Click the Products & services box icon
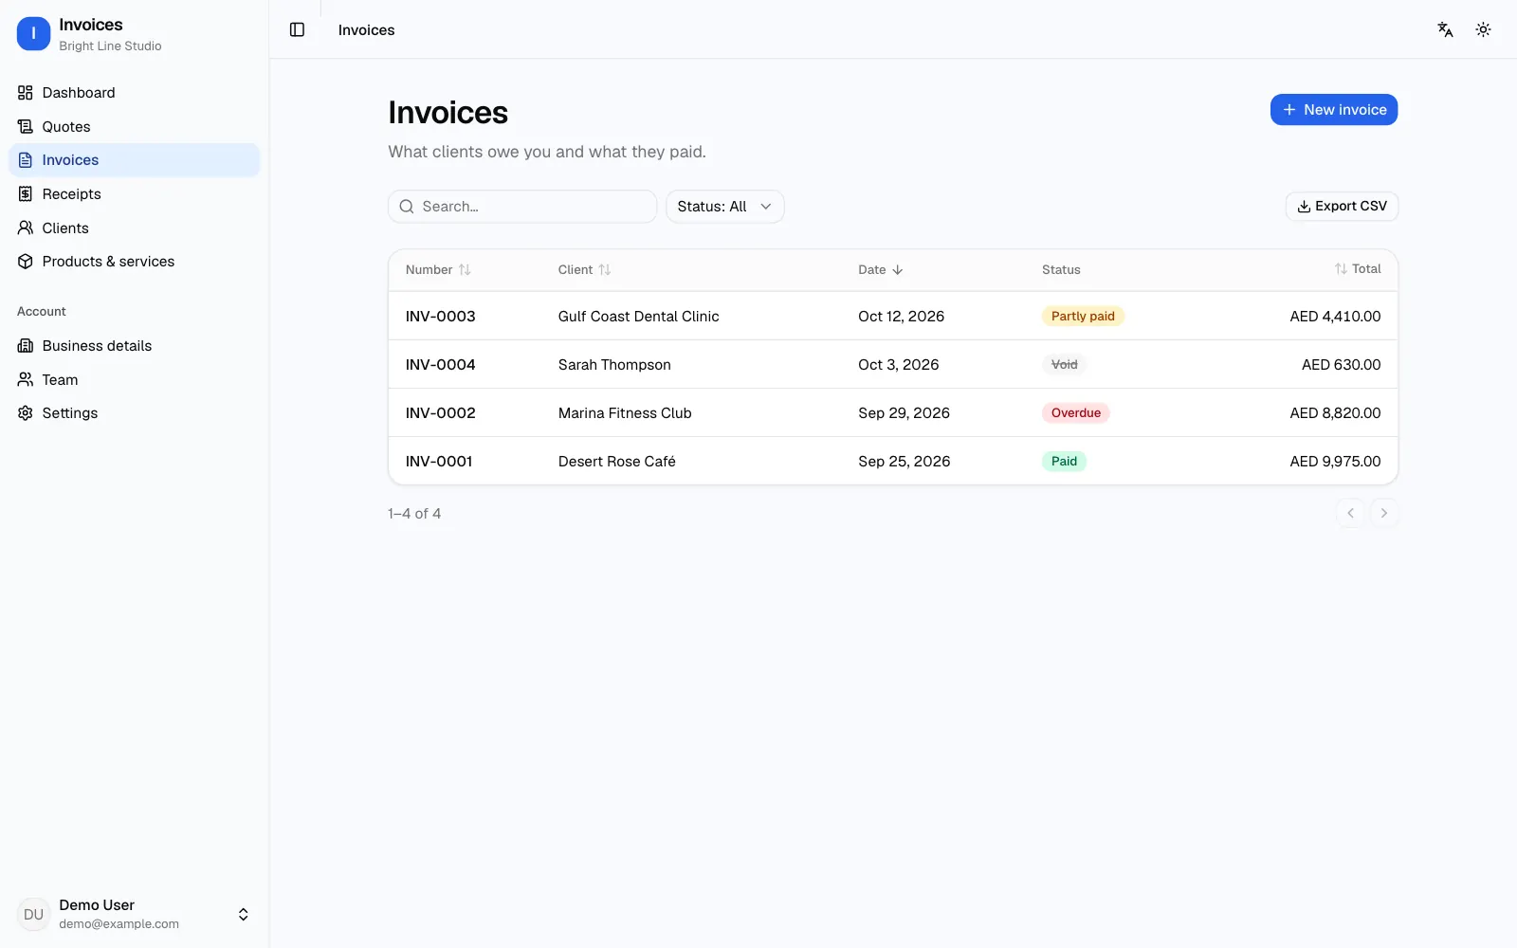The width and height of the screenshot is (1517, 948). (x=26, y=261)
